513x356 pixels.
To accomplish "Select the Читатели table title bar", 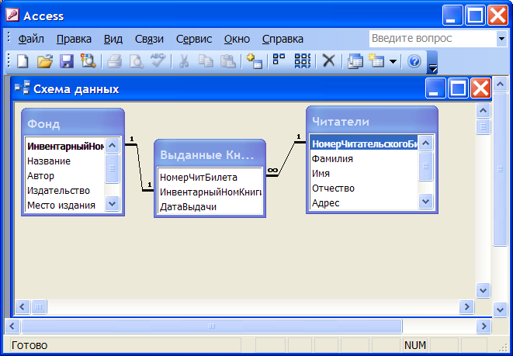I will (x=372, y=119).
